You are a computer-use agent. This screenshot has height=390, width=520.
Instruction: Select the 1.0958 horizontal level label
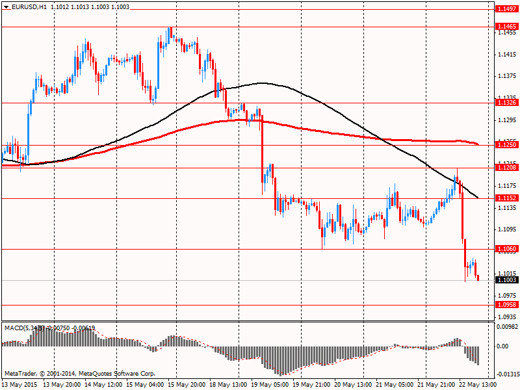point(507,305)
